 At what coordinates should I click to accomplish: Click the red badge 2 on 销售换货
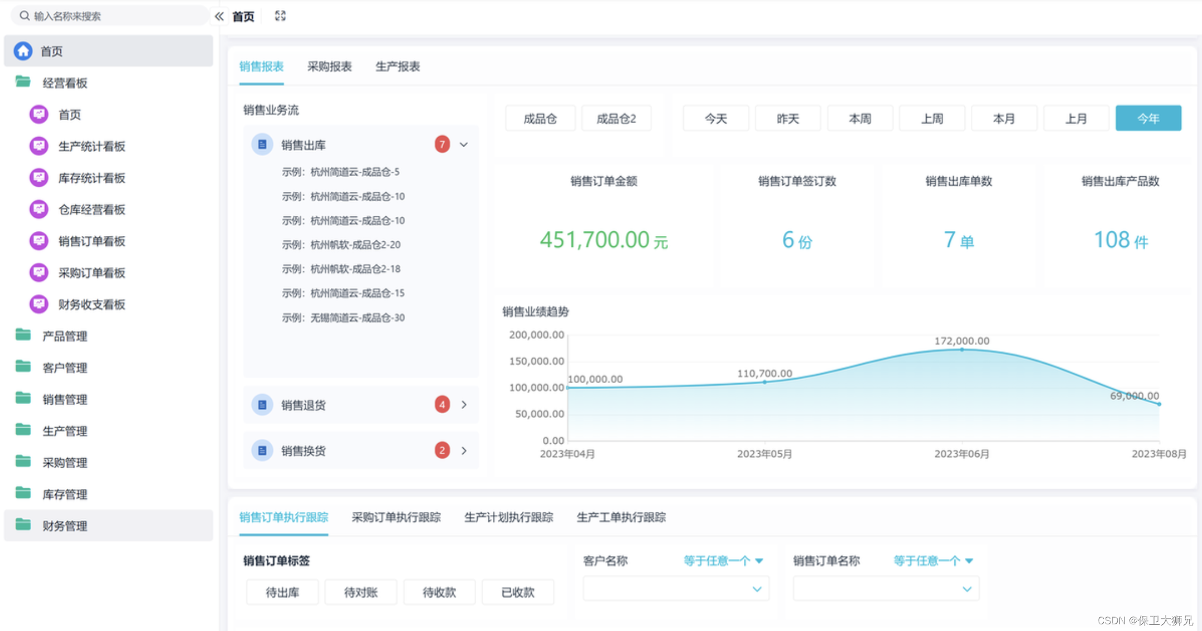(442, 450)
